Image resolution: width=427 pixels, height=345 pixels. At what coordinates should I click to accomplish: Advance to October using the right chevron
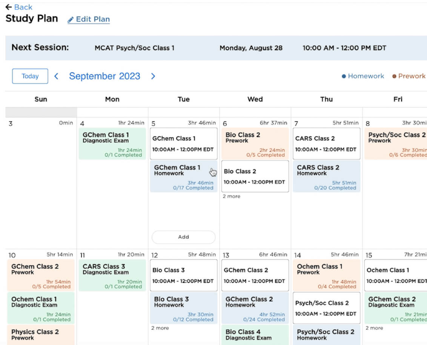coord(153,76)
